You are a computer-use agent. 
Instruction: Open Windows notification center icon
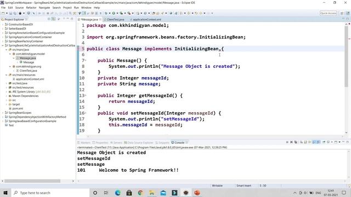(344, 193)
